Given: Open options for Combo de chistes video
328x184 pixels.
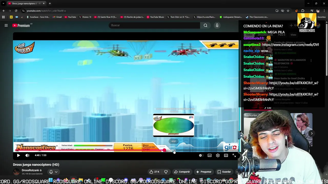Looking at the screenshot, I should (311, 43).
